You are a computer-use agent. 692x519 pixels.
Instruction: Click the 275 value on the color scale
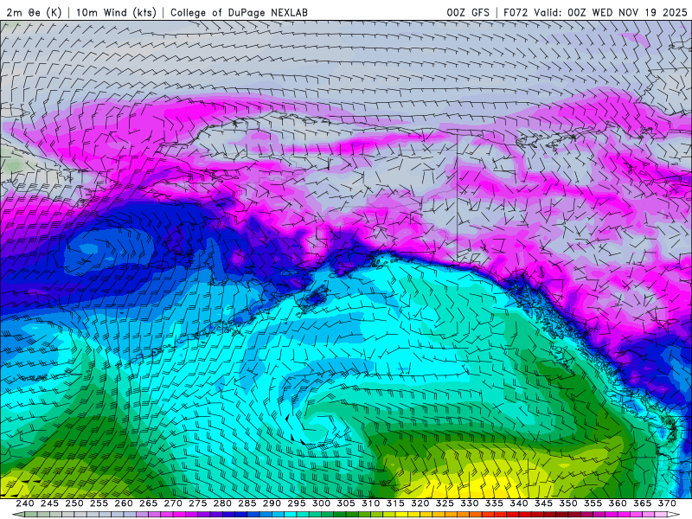tap(198, 503)
